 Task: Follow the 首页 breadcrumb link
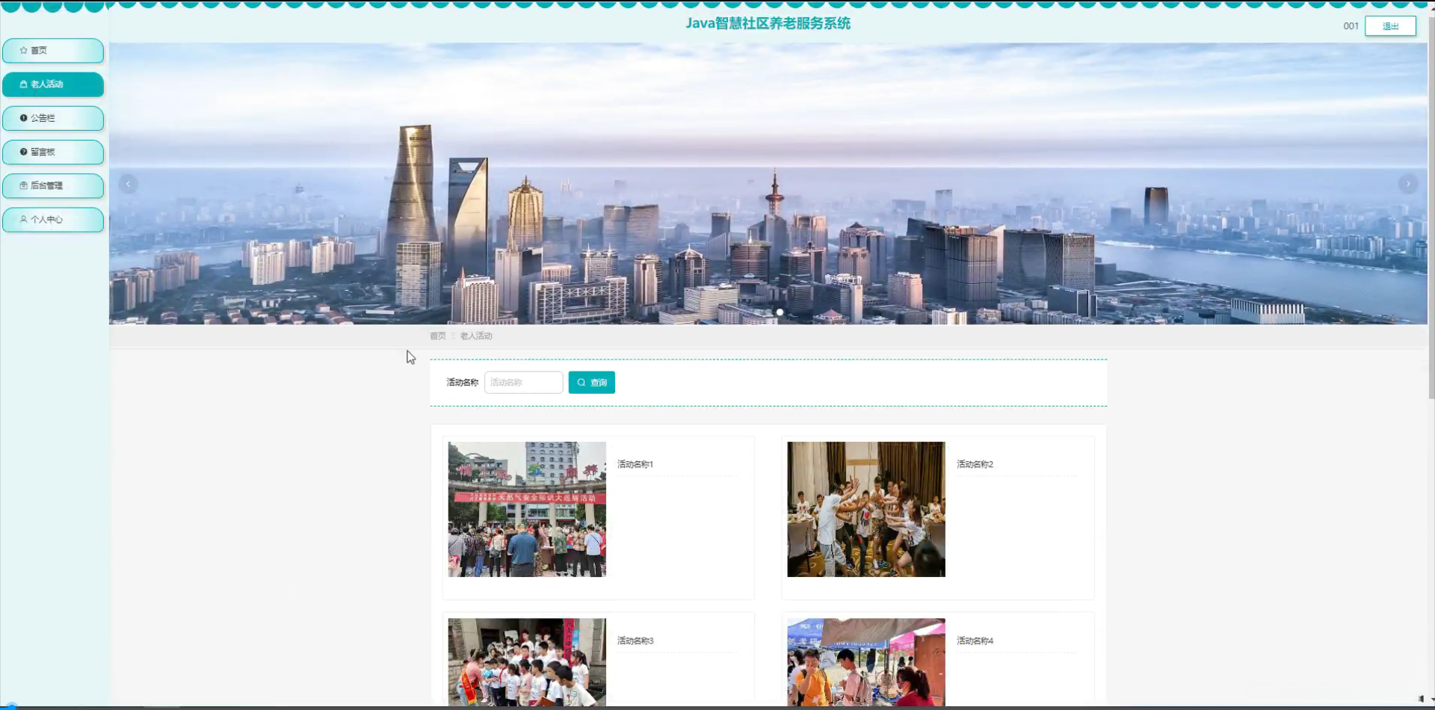438,336
